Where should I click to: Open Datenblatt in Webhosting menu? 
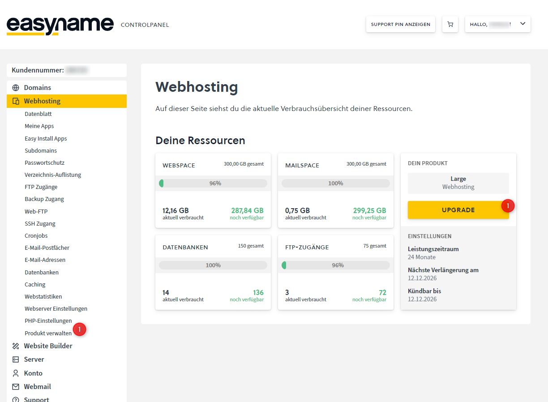click(38, 114)
